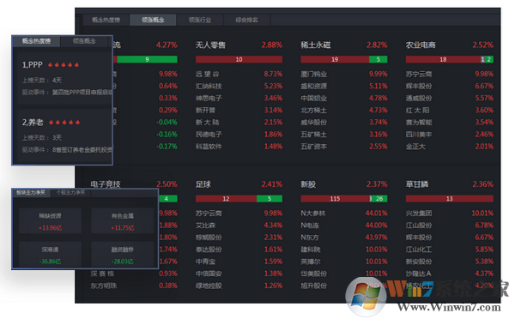Select the 艾比森 stock row

click(239, 226)
